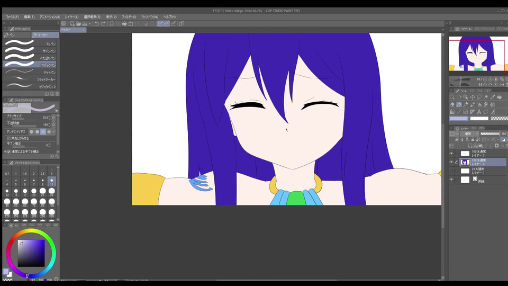Select the Eraser tool
The width and height of the screenshot is (508, 286).
click(x=452, y=104)
